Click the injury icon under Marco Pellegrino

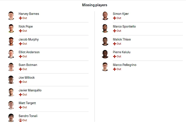pyautogui.click(x=115, y=69)
